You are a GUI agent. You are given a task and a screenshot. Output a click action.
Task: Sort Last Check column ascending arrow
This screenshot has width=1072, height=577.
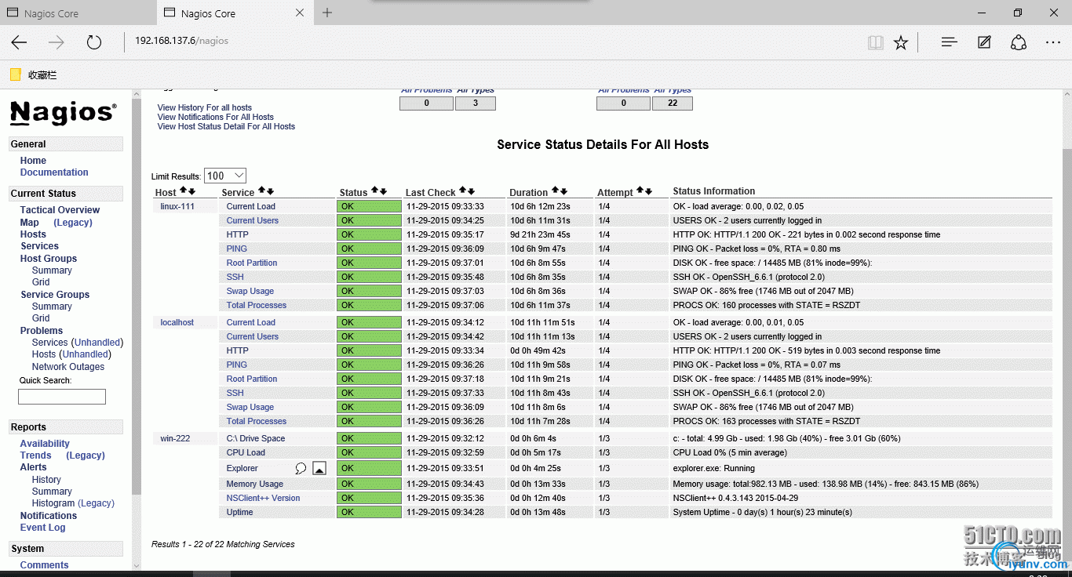462,191
